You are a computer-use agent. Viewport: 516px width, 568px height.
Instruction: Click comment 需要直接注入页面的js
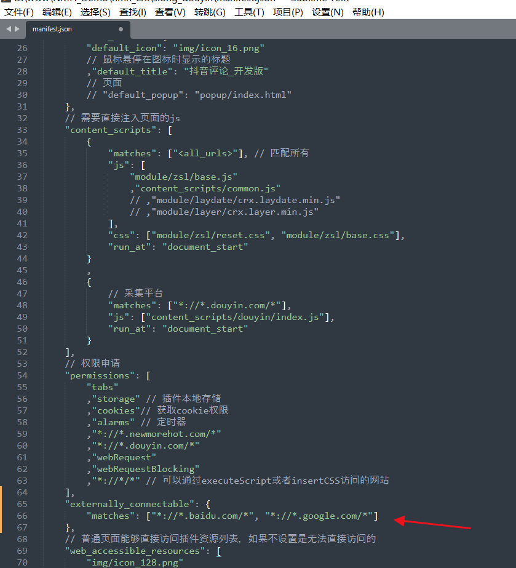point(122,118)
